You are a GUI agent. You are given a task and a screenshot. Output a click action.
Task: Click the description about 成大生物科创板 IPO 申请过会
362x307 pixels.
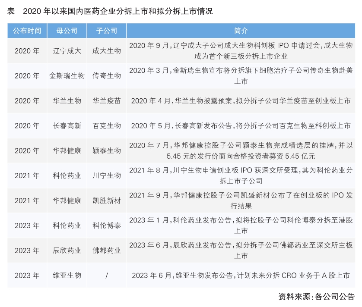(x=241, y=51)
